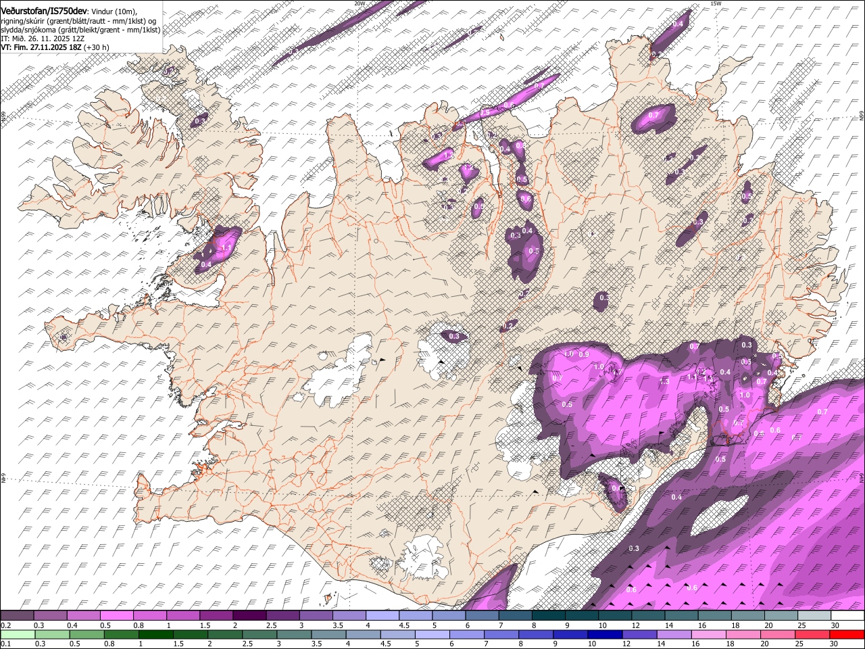Pick bottom-row swatch between 2.5 and 3
865x649 pixels.
[259, 634]
